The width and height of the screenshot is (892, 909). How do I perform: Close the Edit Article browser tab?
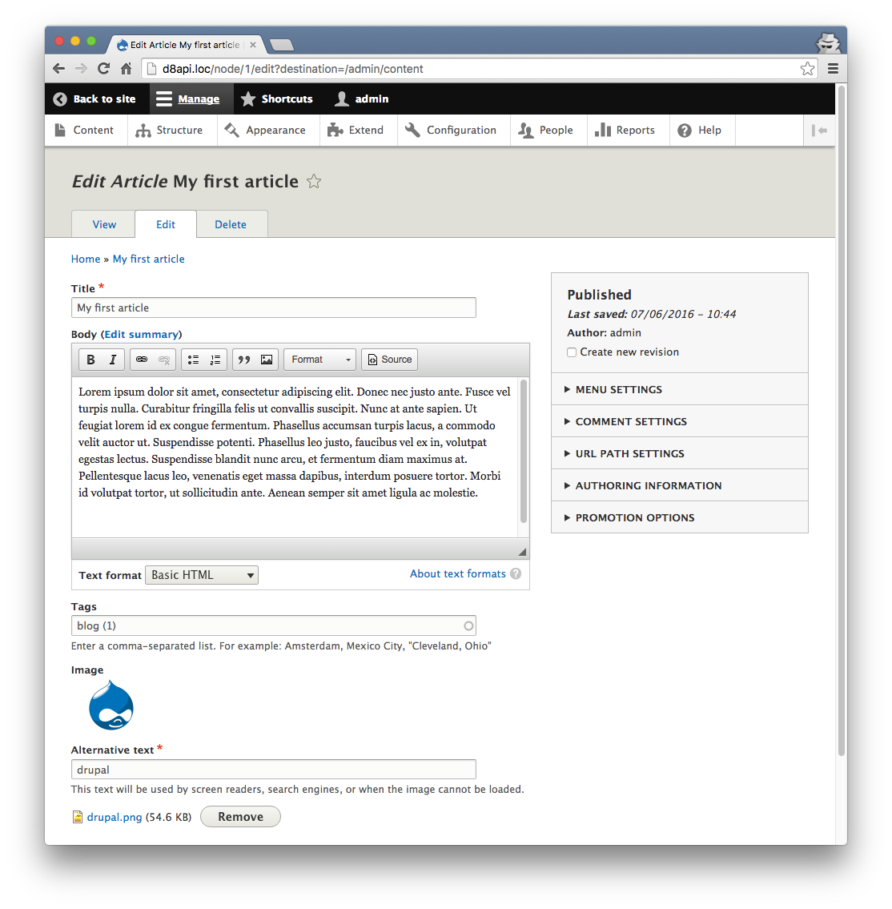click(x=253, y=45)
